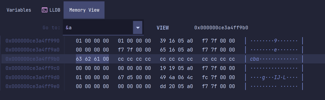Viewport: 325px width, 100px height.
Task: Click hex group 67 d5 00 00
Action: pos(134,77)
